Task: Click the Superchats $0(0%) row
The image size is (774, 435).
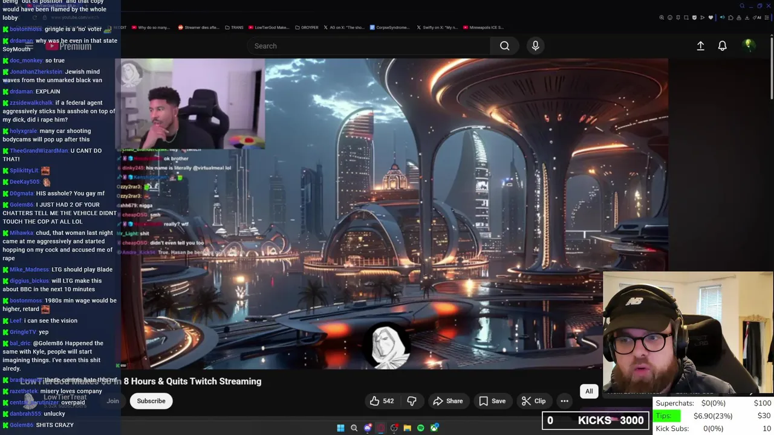Action: coord(714,403)
